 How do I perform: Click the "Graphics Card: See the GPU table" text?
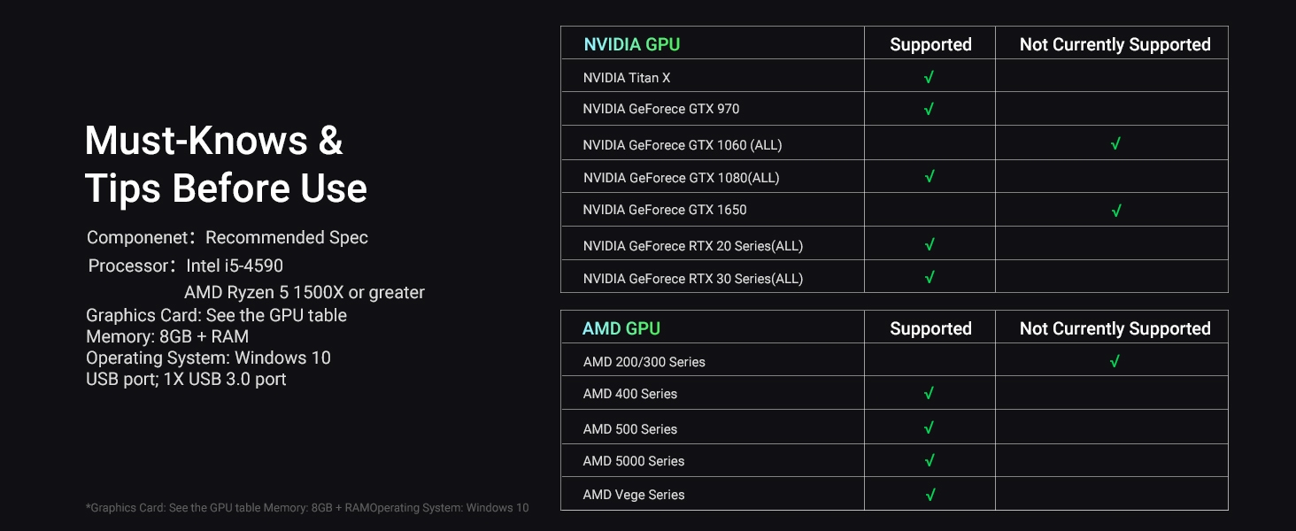(x=216, y=315)
